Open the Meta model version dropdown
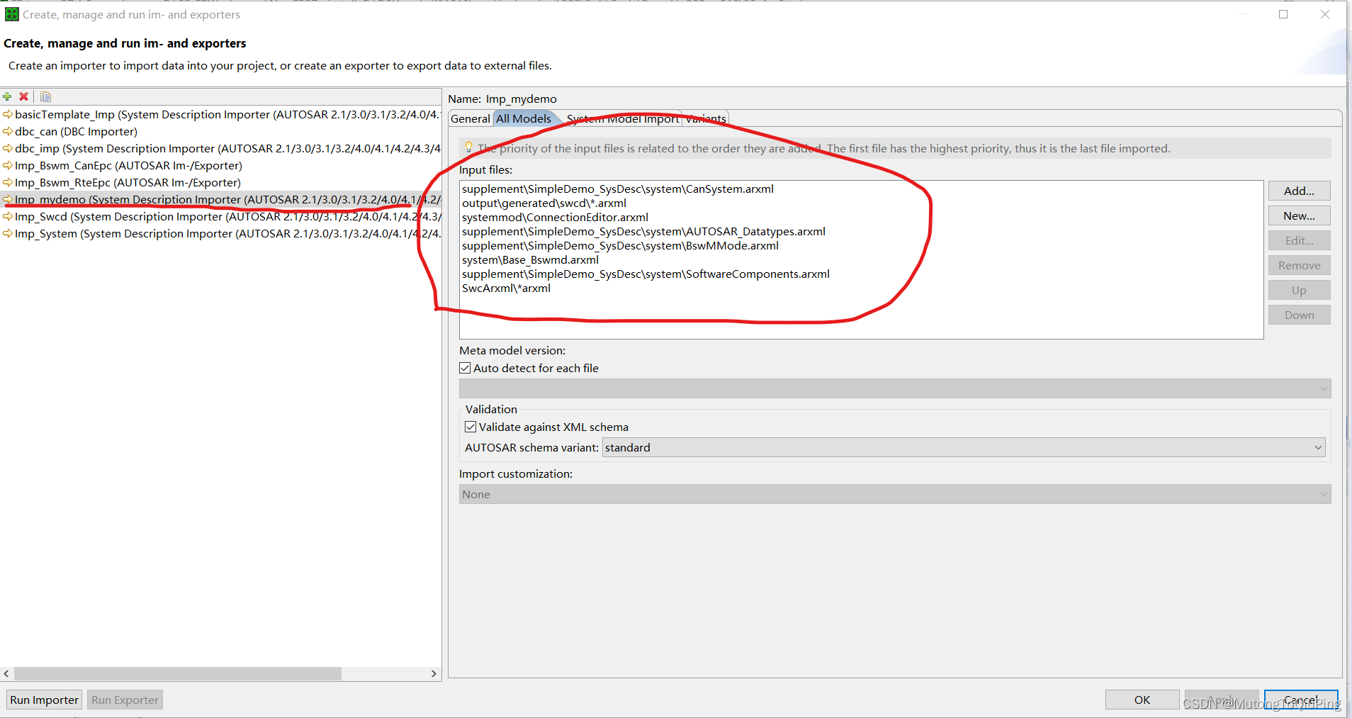This screenshot has width=1352, height=718. point(1324,388)
